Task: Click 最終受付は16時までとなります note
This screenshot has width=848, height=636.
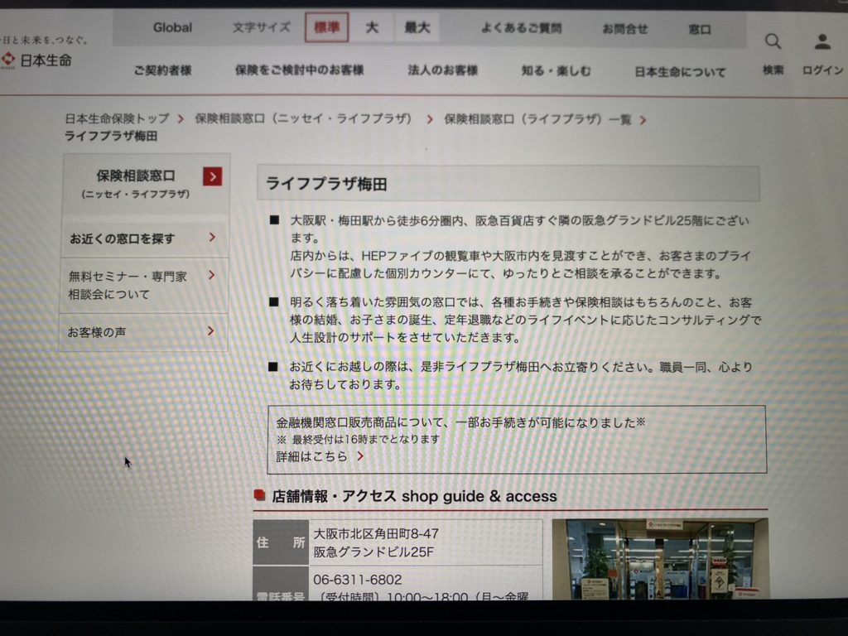Action: (x=359, y=439)
